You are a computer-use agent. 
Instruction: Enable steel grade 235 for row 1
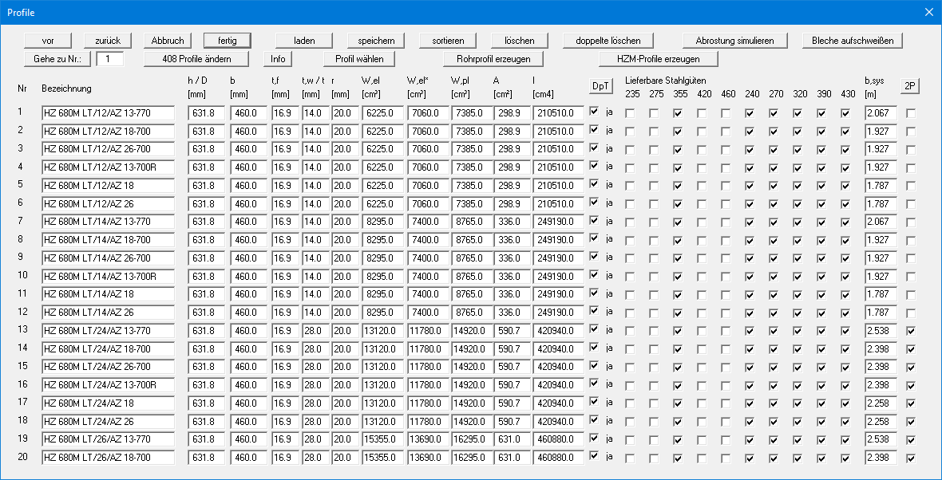point(631,113)
